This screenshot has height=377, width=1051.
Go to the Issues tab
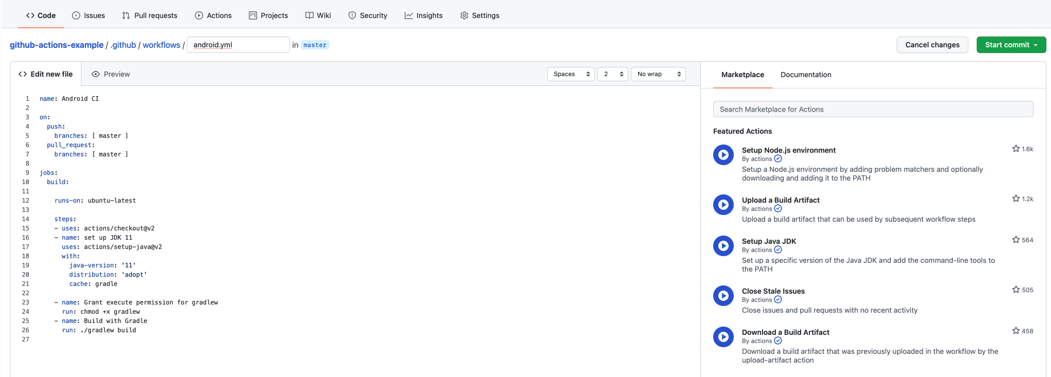[88, 15]
